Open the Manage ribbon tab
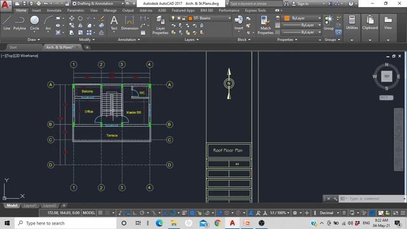407x229 pixels. click(x=110, y=10)
